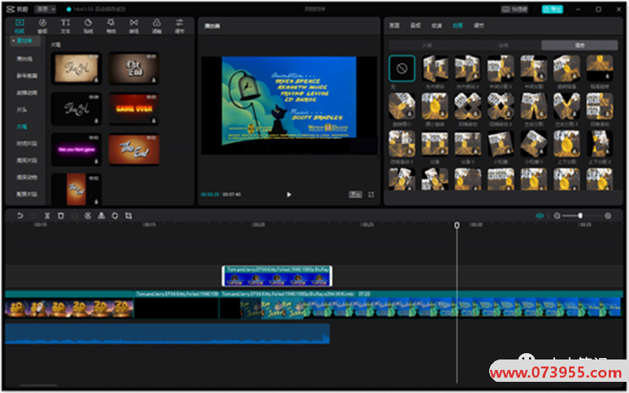Viewport: 629px width, 393px height.
Task: Pick the parchment handwritten ending clip
Action: point(76,68)
